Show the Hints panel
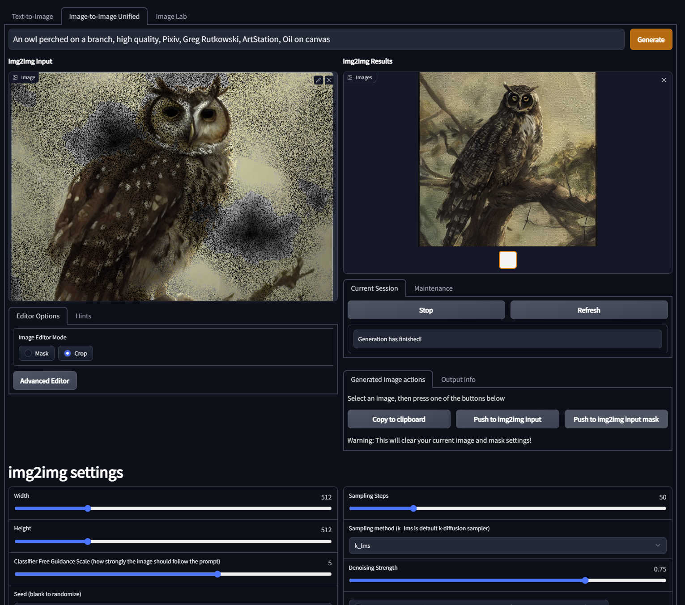The width and height of the screenshot is (685, 605). (x=83, y=316)
